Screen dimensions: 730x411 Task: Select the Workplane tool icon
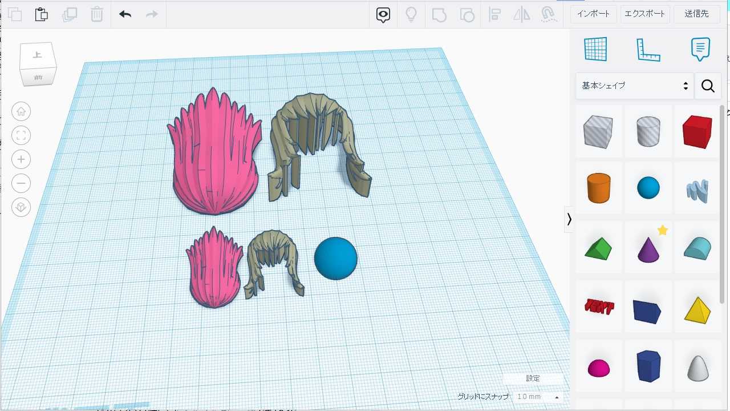point(595,50)
